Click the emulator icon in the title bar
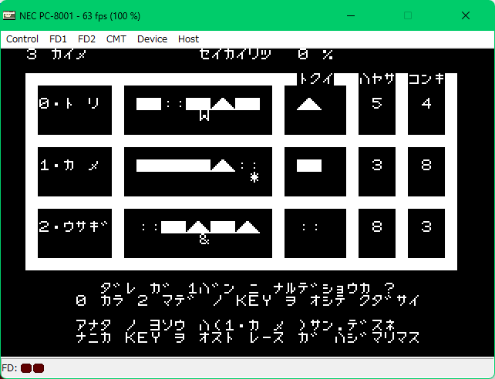The width and height of the screenshot is (495, 379). [9, 15]
